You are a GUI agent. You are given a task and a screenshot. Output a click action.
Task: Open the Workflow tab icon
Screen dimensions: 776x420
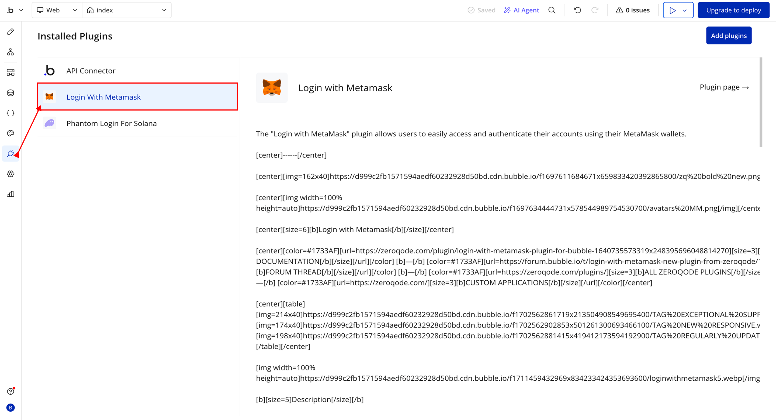[x=11, y=52]
